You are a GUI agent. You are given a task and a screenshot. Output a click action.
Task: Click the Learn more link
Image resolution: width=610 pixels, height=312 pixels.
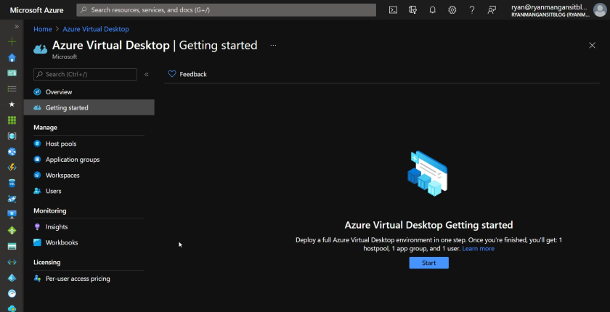478,249
